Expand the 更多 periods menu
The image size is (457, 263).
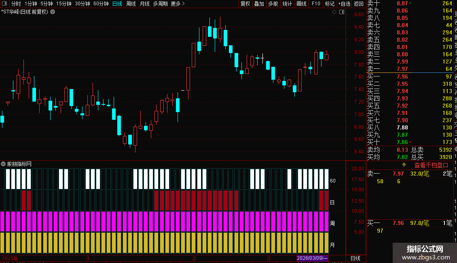(x=178, y=4)
